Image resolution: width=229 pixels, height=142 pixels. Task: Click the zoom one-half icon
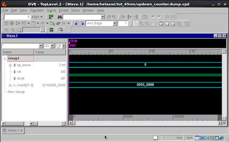pos(173,23)
